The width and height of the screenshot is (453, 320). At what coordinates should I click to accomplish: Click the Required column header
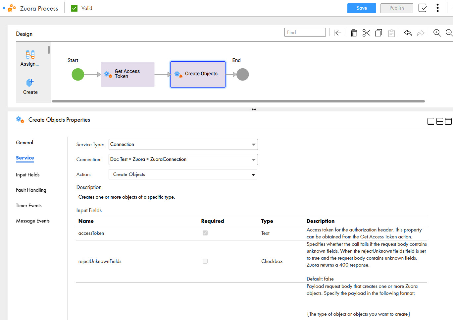coord(213,221)
